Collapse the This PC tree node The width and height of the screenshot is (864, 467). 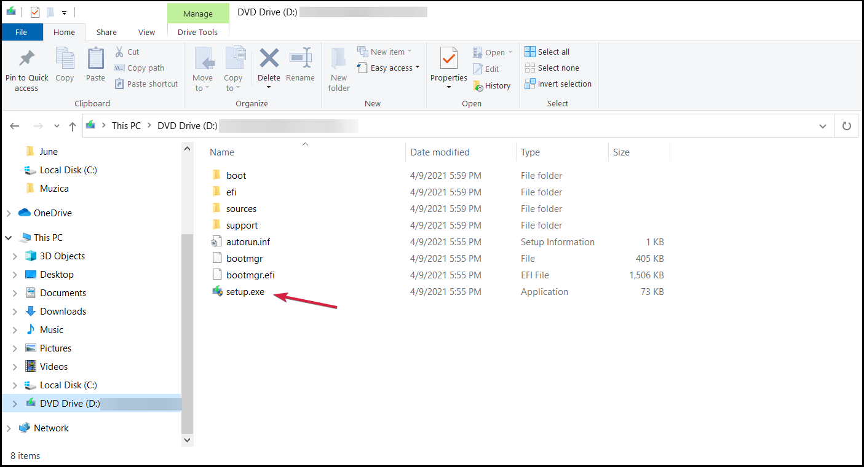click(9, 238)
